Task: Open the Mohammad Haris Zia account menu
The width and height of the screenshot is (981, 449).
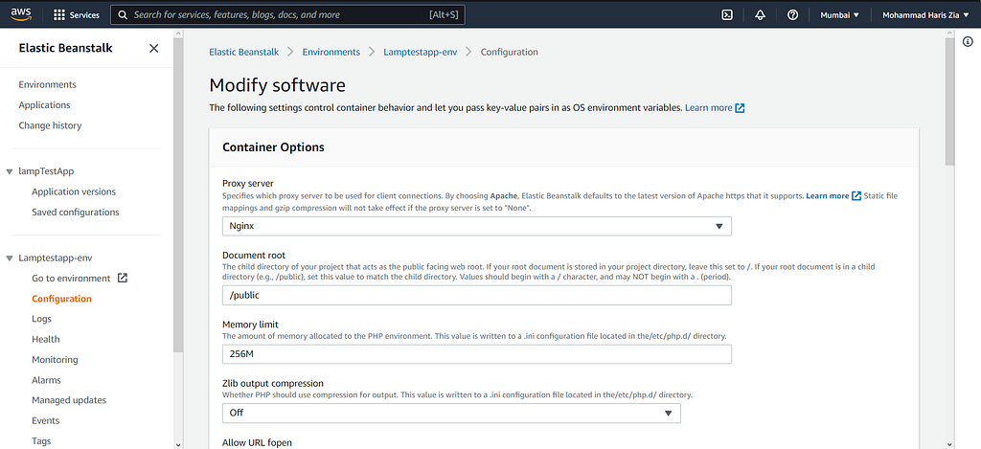Action: 925,15
